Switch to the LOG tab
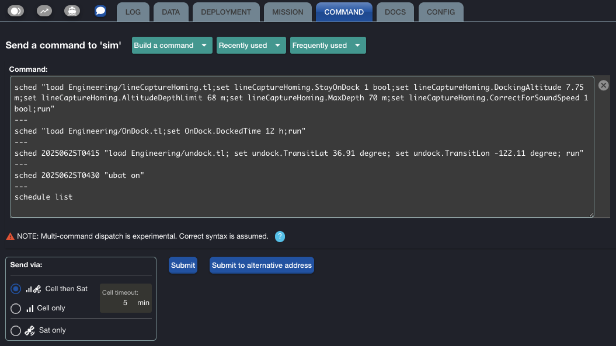Image resolution: width=616 pixels, height=346 pixels. tap(133, 12)
